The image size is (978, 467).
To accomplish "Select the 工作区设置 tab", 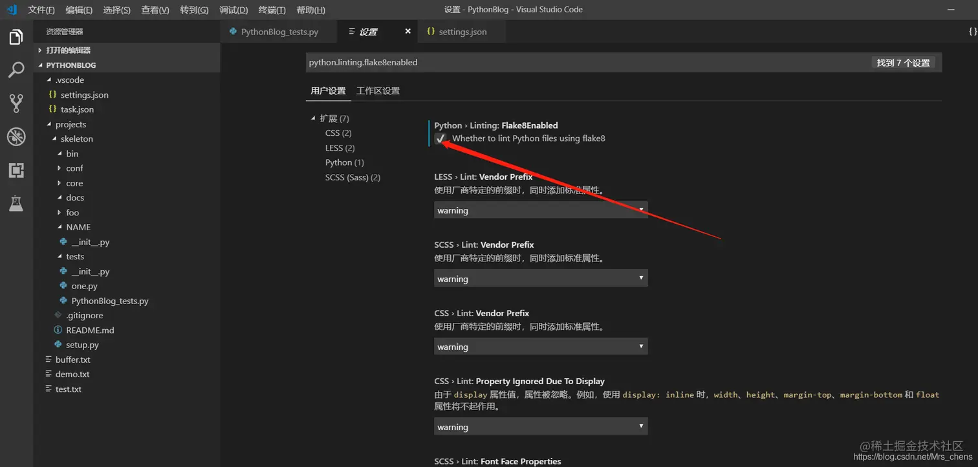I will point(378,91).
